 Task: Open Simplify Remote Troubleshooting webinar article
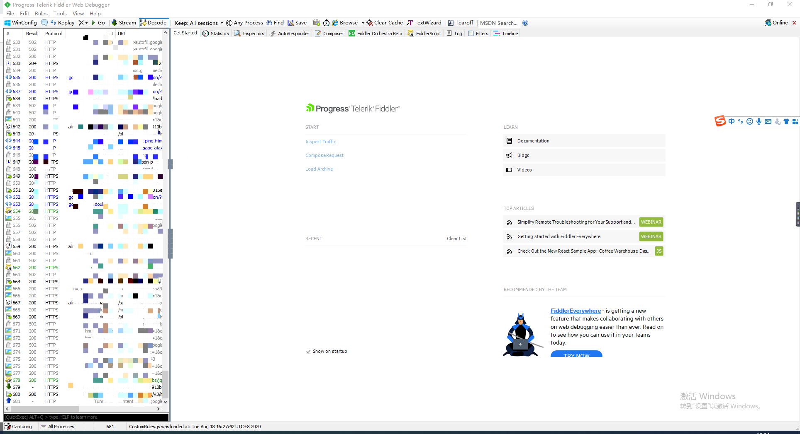(x=584, y=222)
